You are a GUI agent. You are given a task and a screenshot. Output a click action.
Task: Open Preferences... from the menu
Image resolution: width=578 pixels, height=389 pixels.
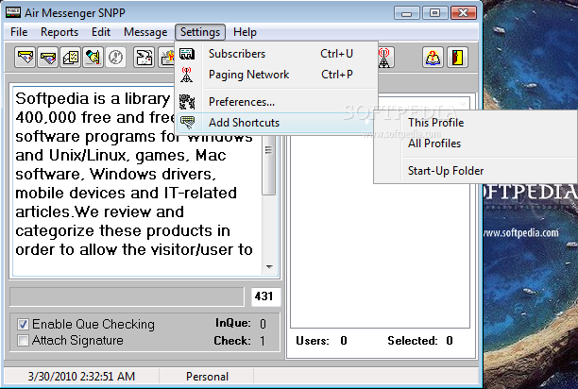278,102
